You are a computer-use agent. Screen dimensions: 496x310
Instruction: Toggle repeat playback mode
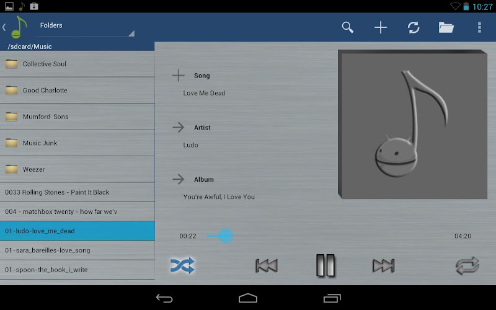point(467,265)
